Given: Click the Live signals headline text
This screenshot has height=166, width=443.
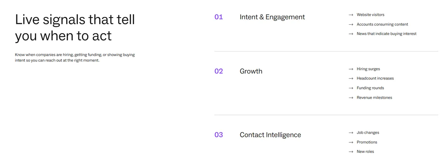Looking at the screenshot, I should (75, 28).
